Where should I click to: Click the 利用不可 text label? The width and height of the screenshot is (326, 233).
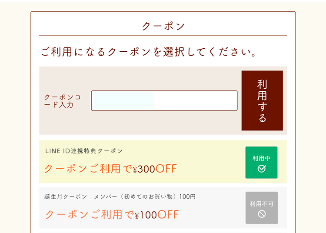(262, 203)
